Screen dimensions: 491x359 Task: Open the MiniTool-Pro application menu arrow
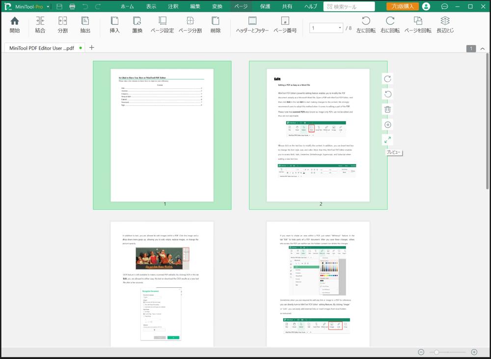click(48, 6)
